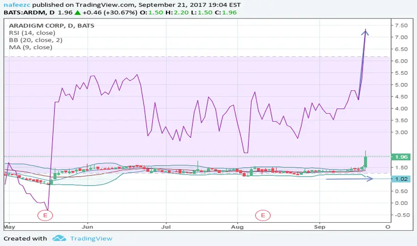Click the Jul label on time axis
This screenshot has height=246, width=417.
coord(166,227)
